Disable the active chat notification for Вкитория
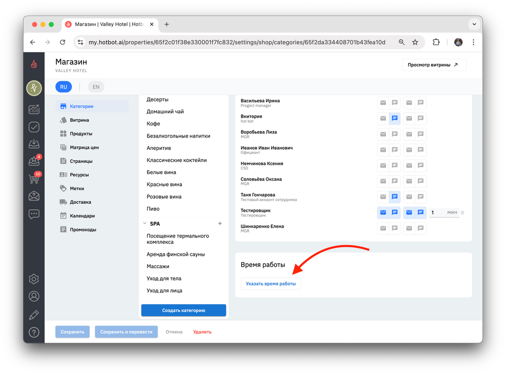 click(395, 118)
